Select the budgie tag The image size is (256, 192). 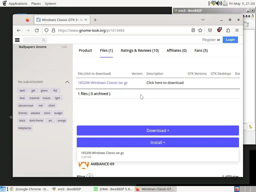(58, 113)
